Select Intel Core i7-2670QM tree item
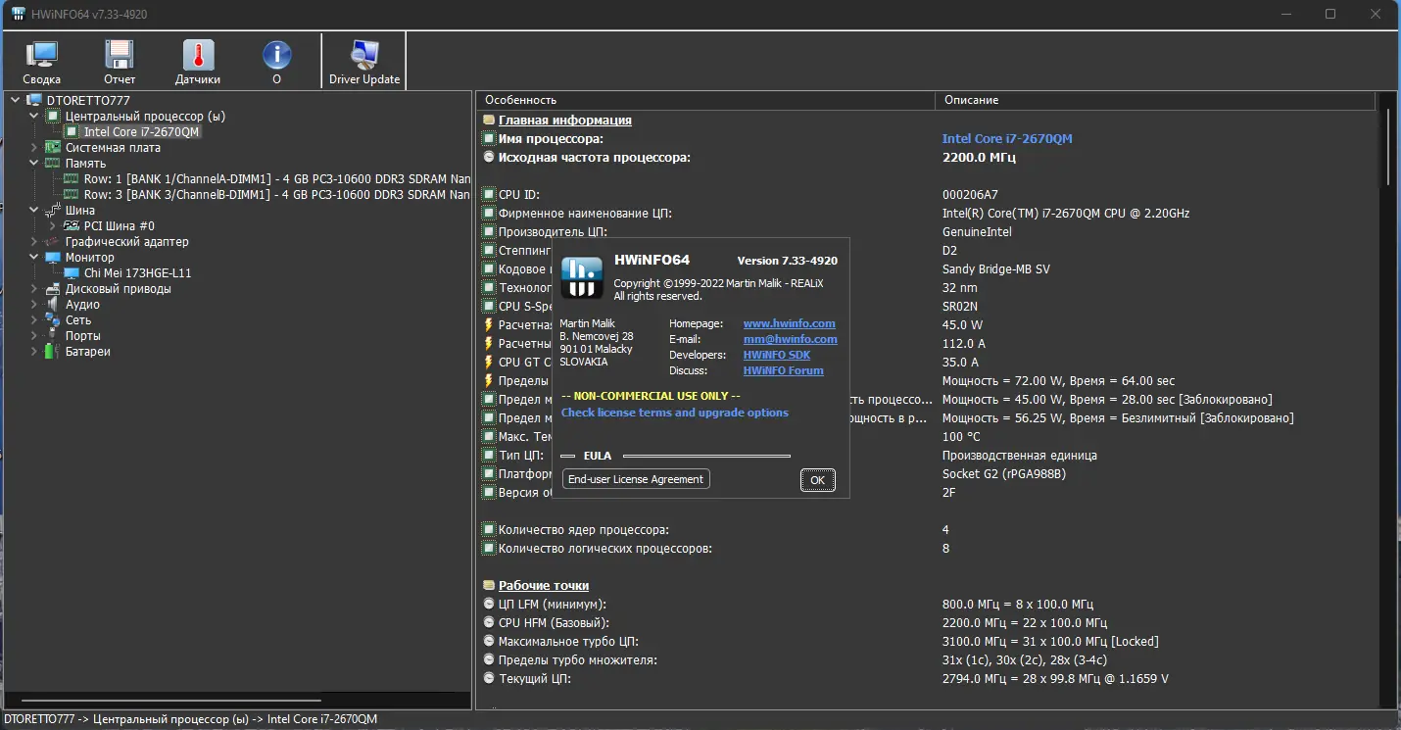The image size is (1401, 730). [141, 131]
